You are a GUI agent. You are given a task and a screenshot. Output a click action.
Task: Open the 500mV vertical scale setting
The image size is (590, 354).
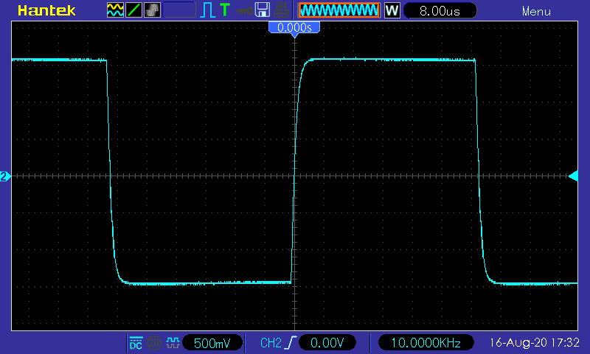[x=212, y=343]
